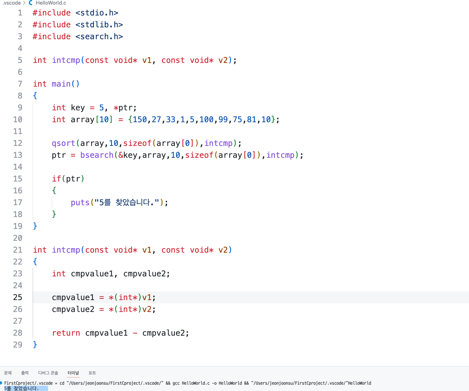Click 'cmpvalue2' in the line 23 declaration
469x391 pixels.
click(144, 274)
